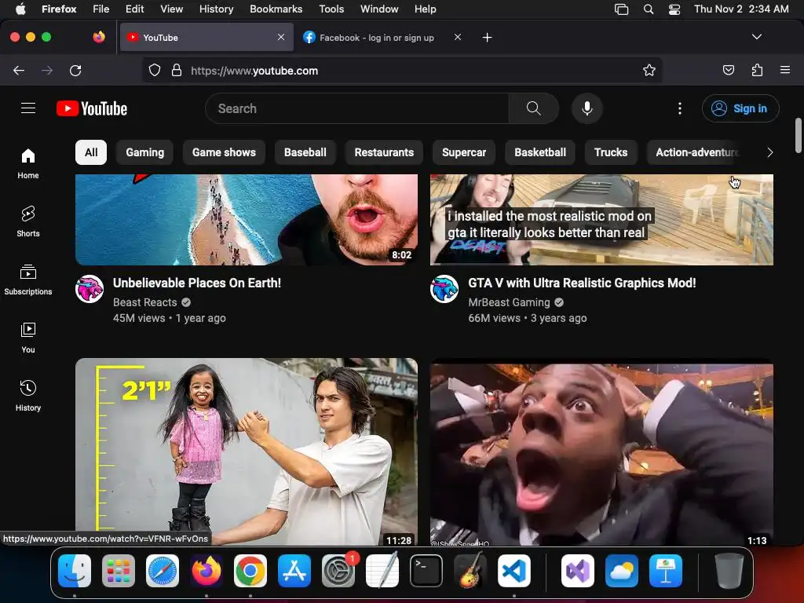Focus the YouTube search field
The height and width of the screenshot is (603, 804).
click(357, 108)
